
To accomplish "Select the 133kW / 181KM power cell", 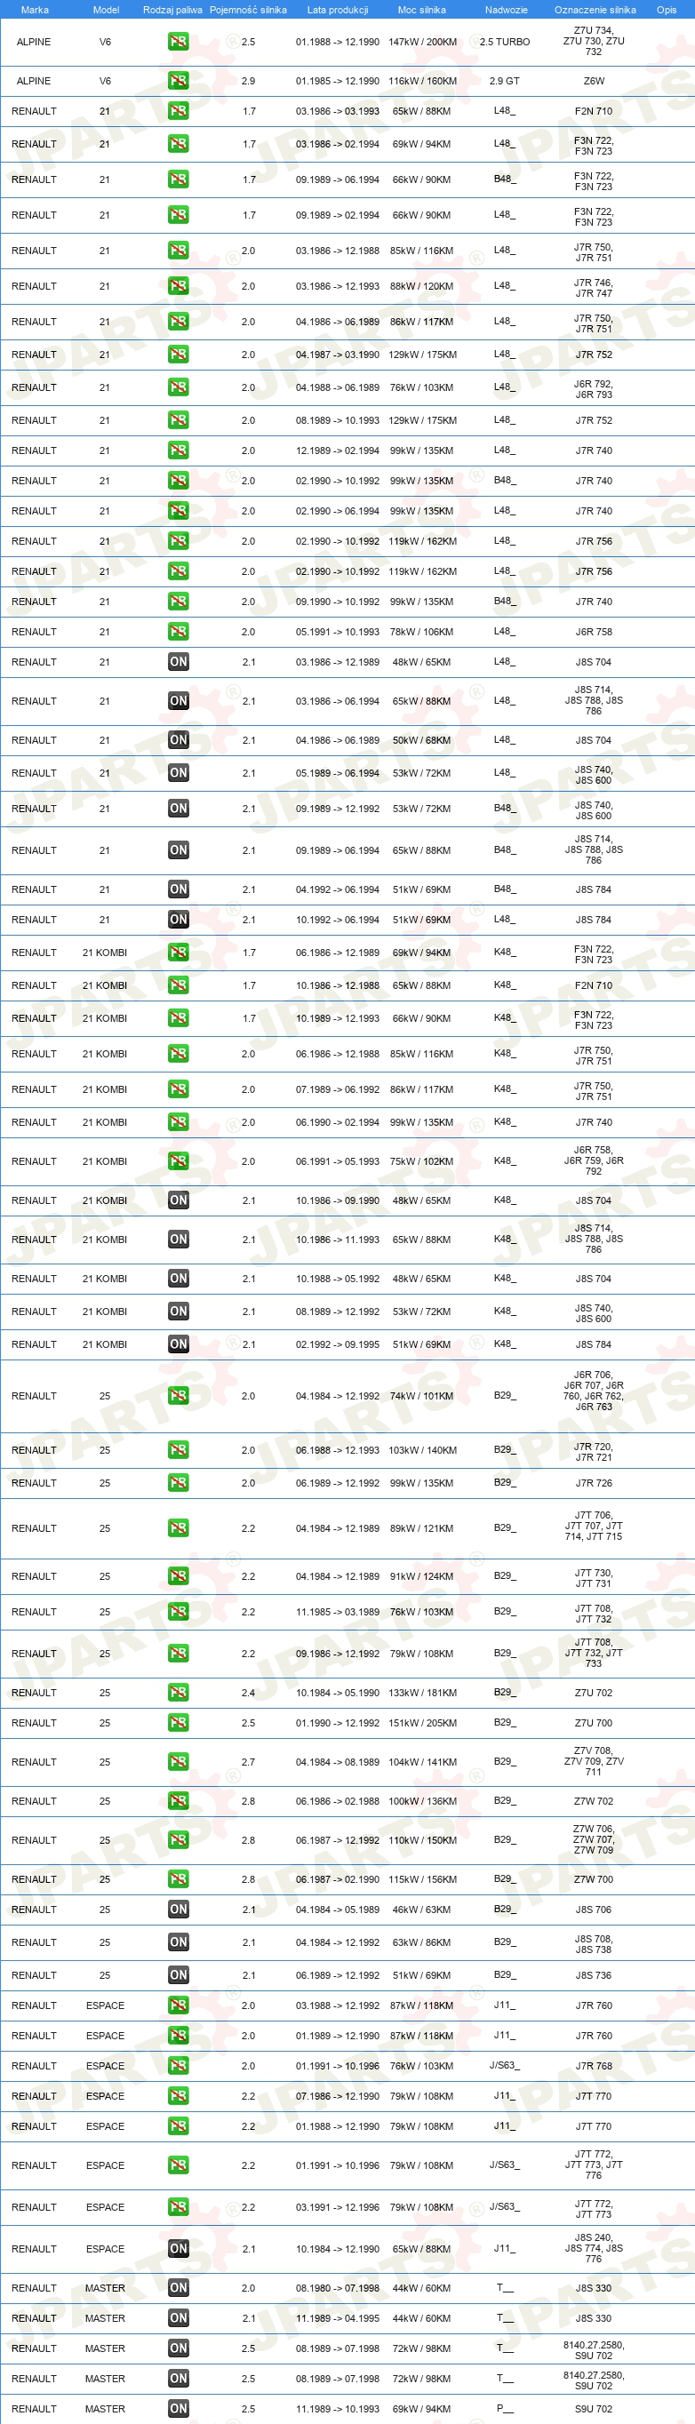I will pos(423,1693).
